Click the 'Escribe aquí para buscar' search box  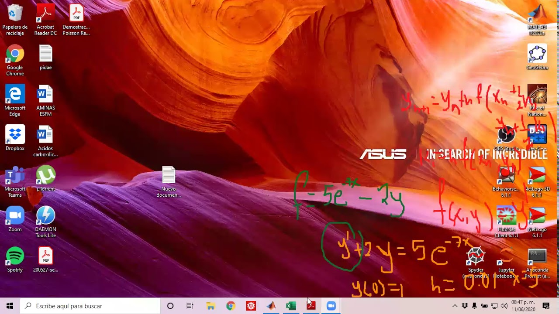tap(90, 306)
